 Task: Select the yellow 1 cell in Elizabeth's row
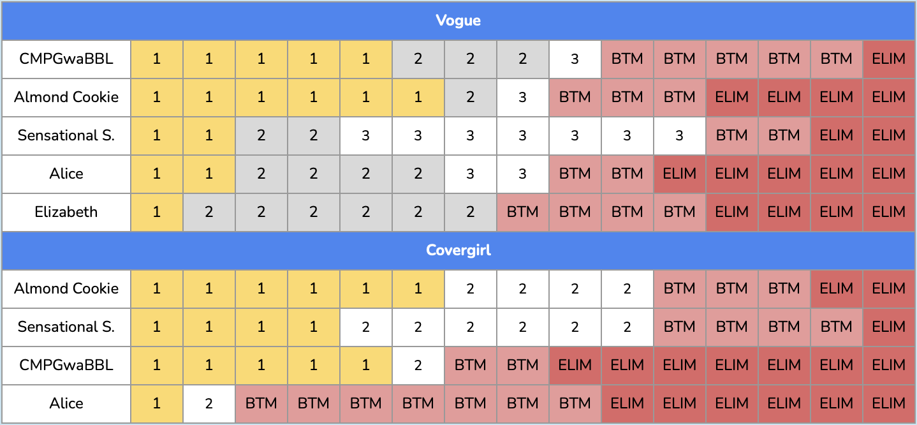[156, 212]
